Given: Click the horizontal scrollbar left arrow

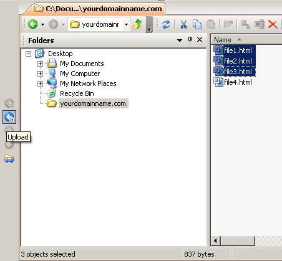Looking at the screenshot, I should pos(215,241).
